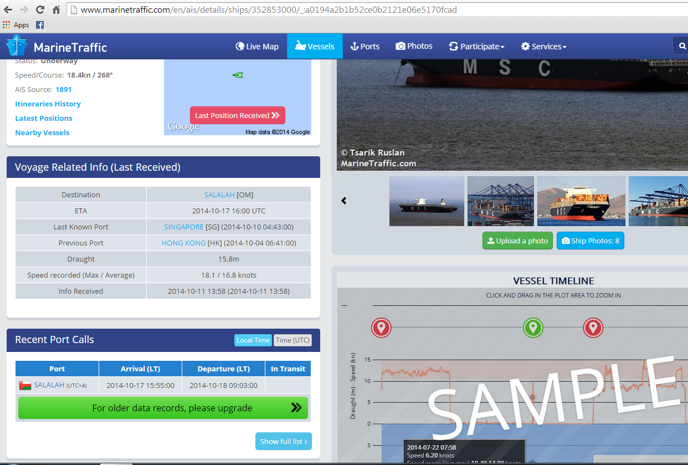Open the Facebook bookmark icon
The height and width of the screenshot is (465, 688).
[x=40, y=25]
